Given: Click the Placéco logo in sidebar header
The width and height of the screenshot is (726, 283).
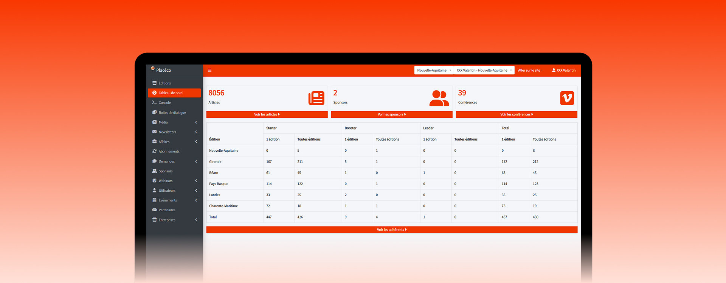Looking at the screenshot, I should [153, 69].
